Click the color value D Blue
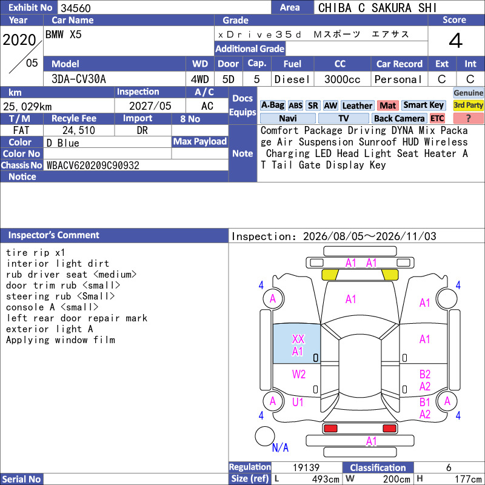Screen dimensions: 485x485 point(63,143)
